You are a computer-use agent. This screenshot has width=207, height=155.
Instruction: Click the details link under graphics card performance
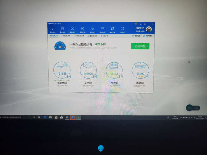[88, 86]
